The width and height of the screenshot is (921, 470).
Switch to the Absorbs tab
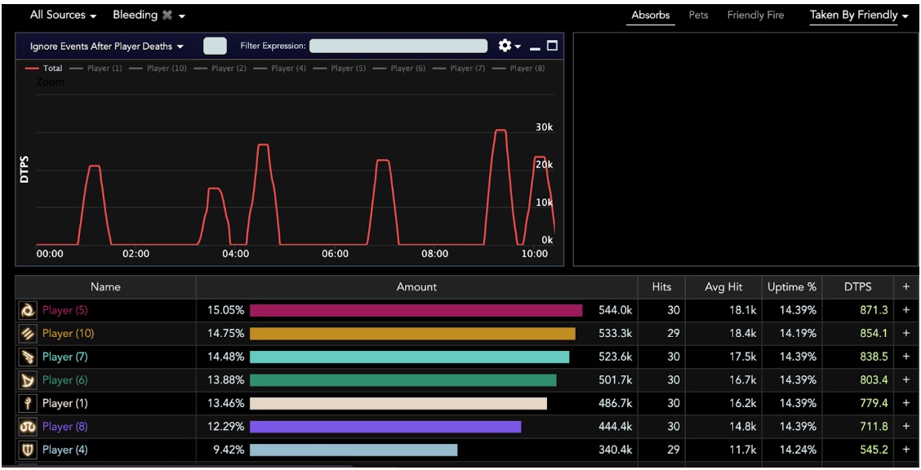650,16
